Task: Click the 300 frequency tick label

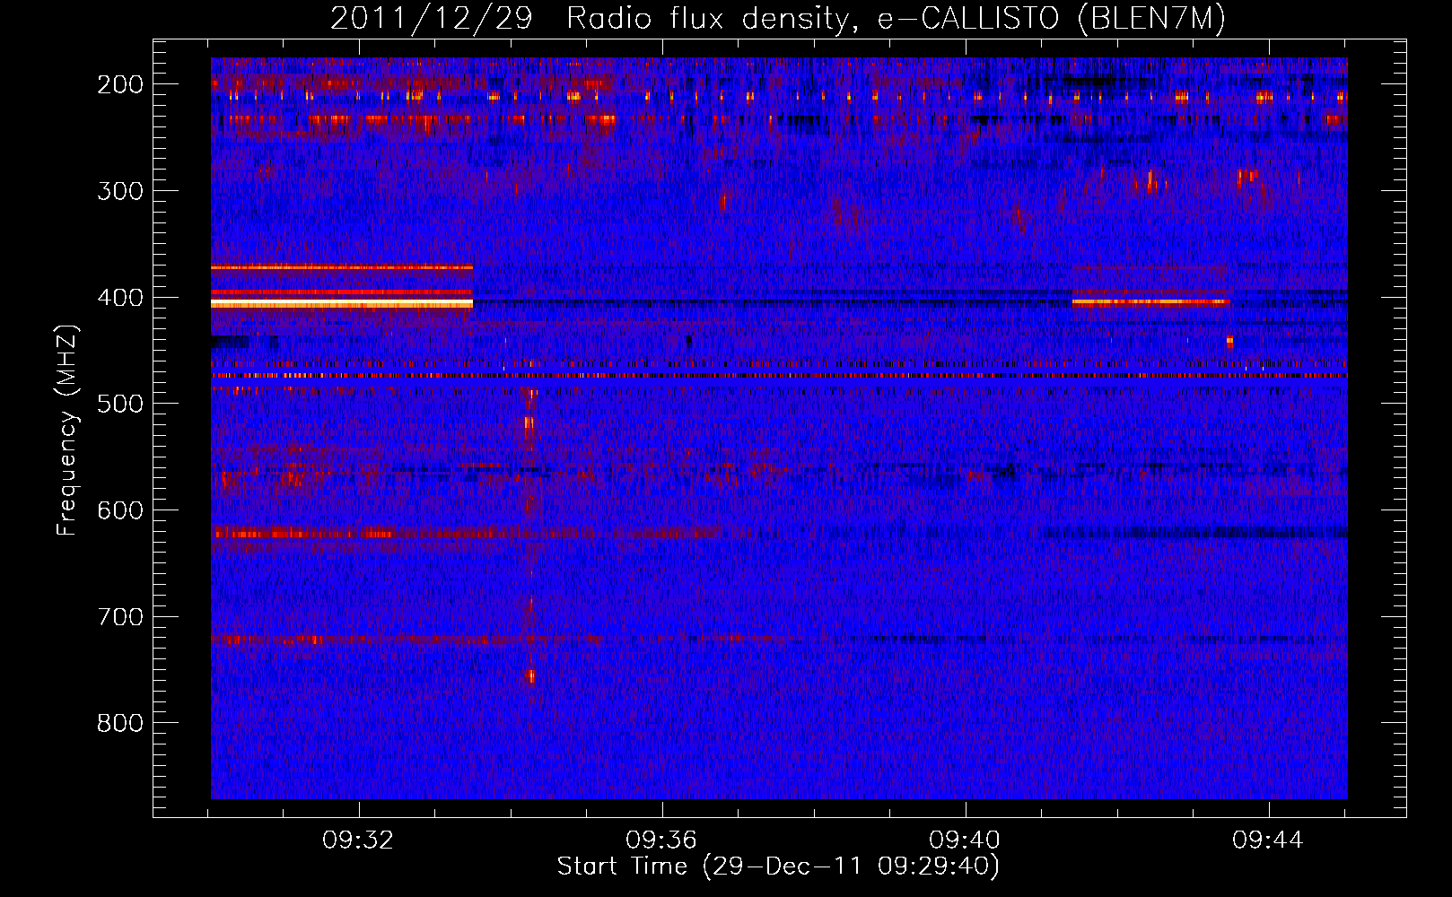Action: pyautogui.click(x=120, y=191)
